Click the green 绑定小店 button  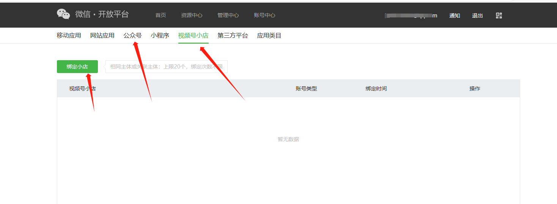pyautogui.click(x=77, y=67)
